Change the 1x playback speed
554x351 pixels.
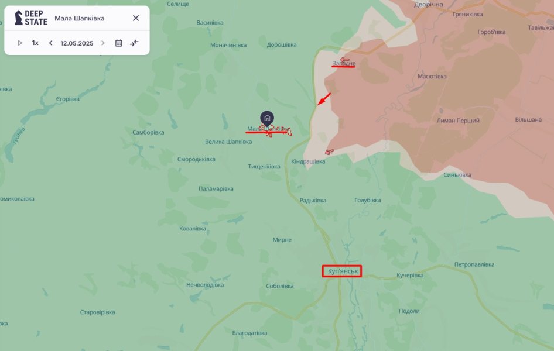[x=35, y=43]
